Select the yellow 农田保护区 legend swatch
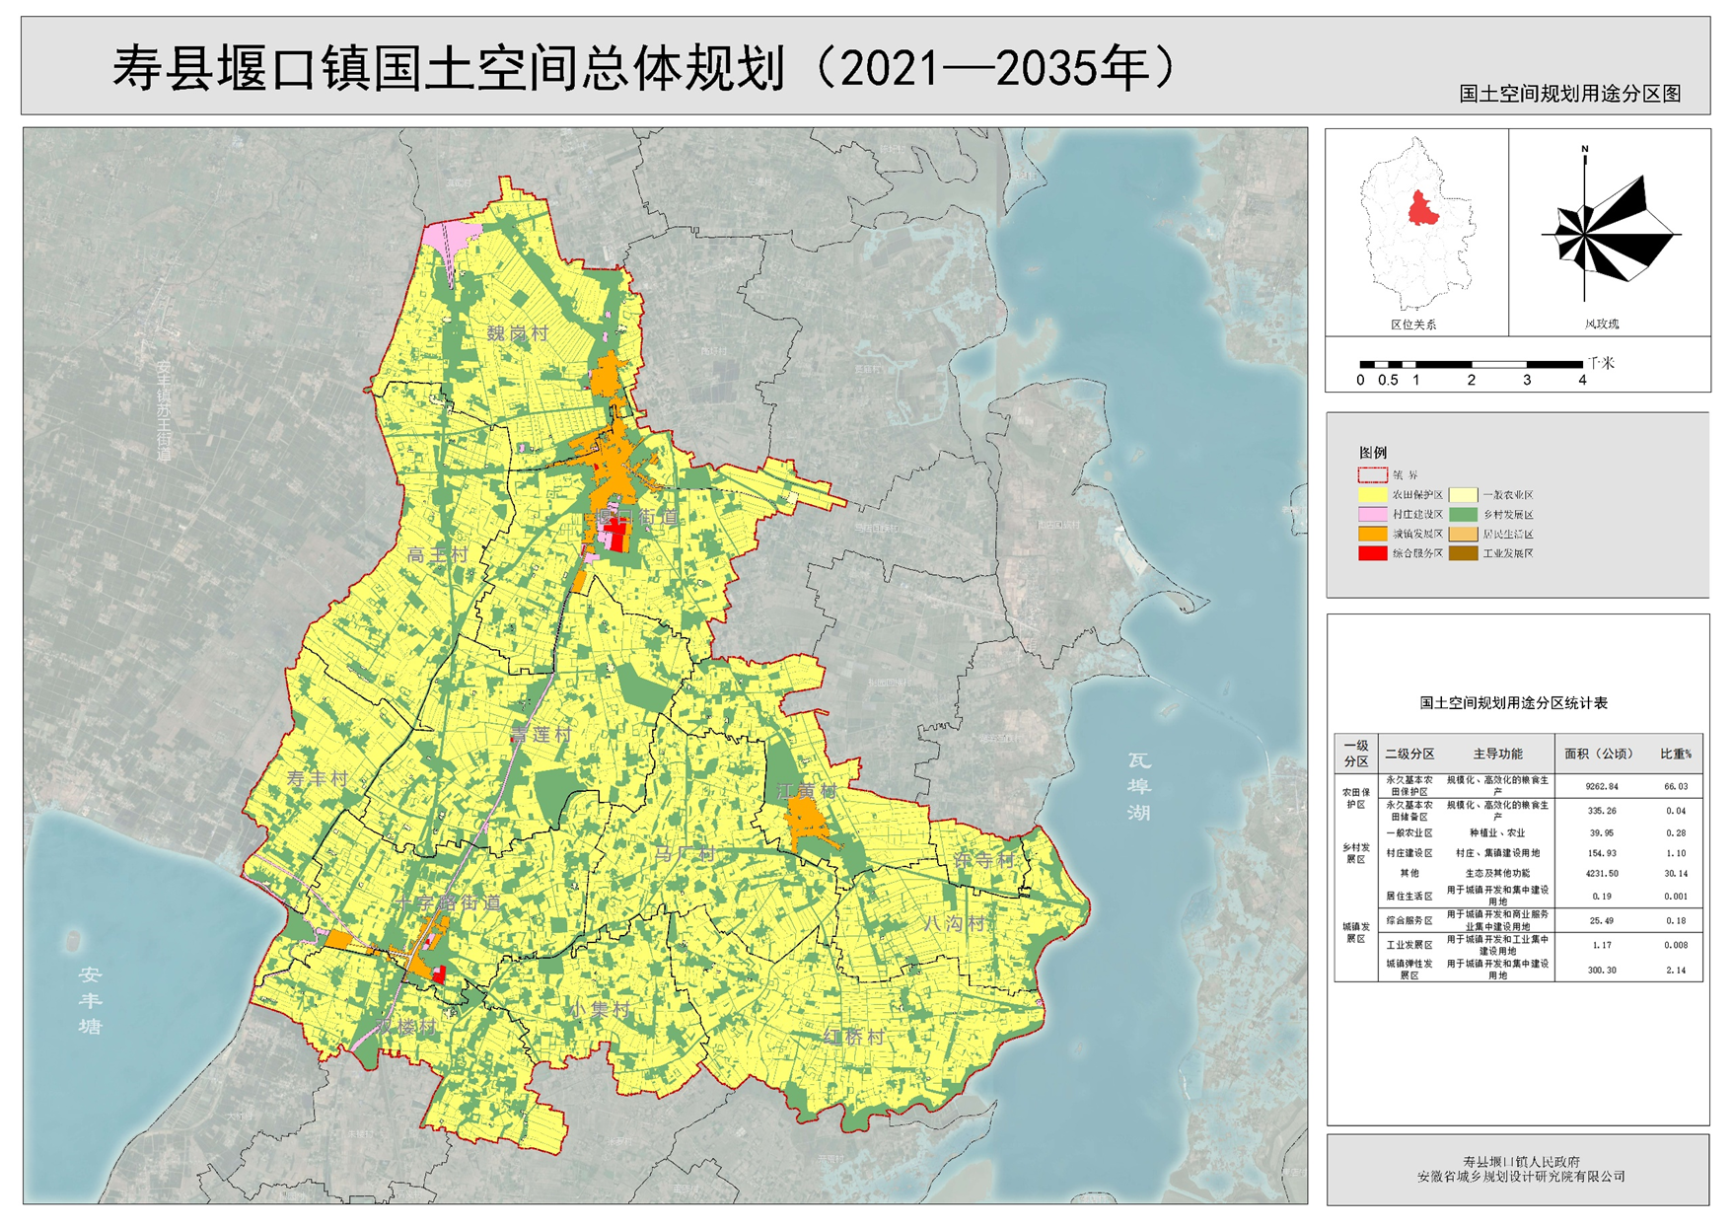This screenshot has width=1733, height=1226. tap(1372, 495)
